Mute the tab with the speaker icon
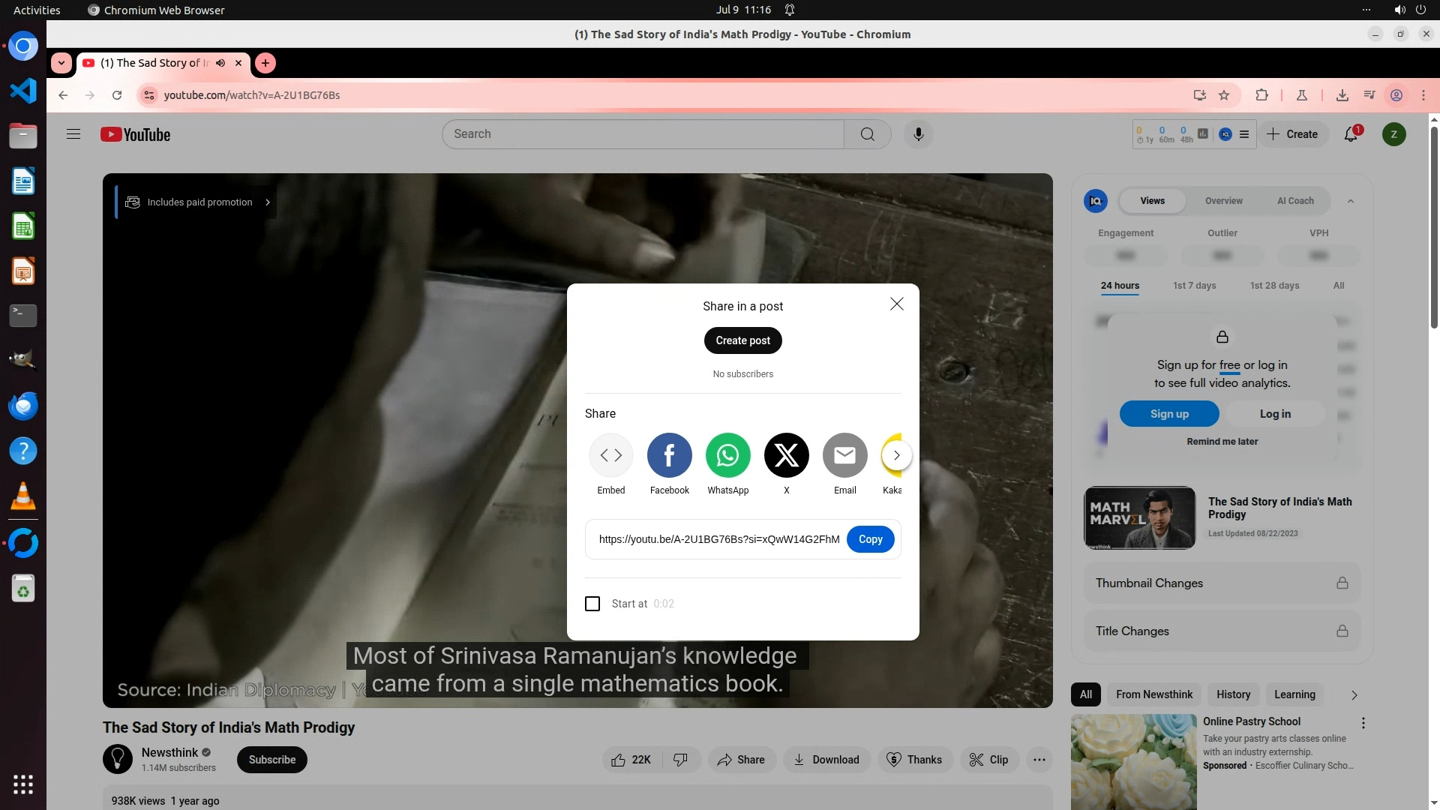Image resolution: width=1440 pixels, height=810 pixels. [220, 63]
